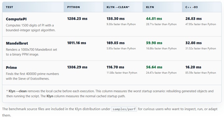Image resolution: width=224 pixels, height=118 pixels.
Task: Click the 169.85 ms Klyn clean value
Action: pos(116,43)
